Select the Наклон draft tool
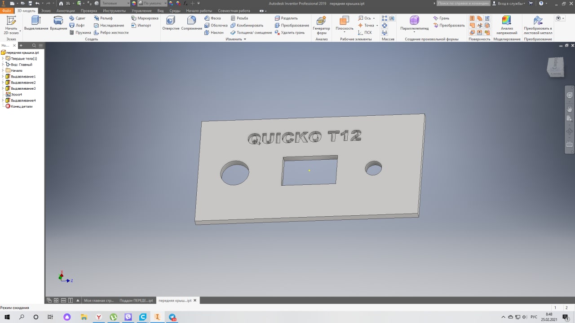 [214, 33]
